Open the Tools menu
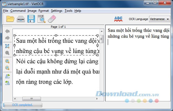Viewport: 173px width, 111px height. tap(68, 11)
